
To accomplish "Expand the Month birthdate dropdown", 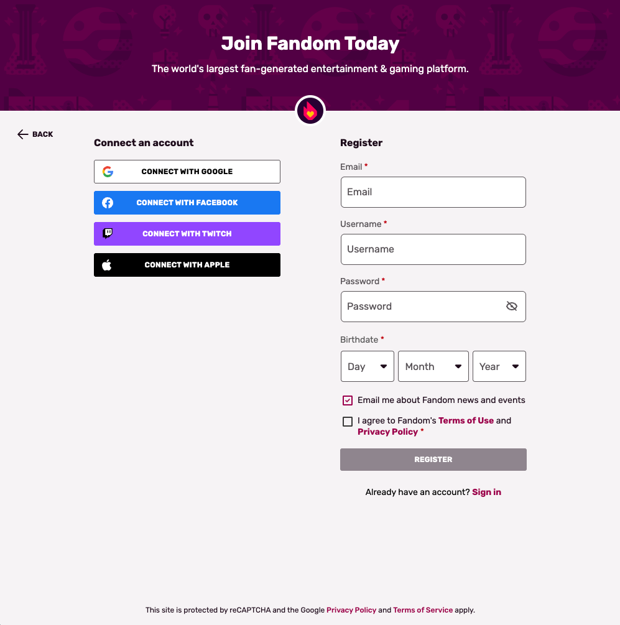I will [x=433, y=366].
